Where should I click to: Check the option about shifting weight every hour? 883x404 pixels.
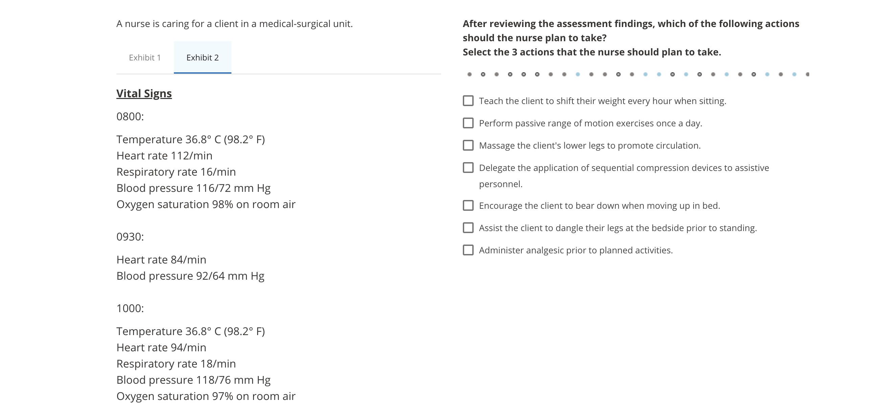pyautogui.click(x=468, y=101)
